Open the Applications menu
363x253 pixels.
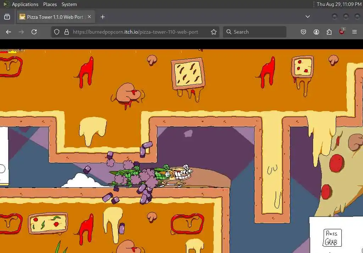point(25,4)
